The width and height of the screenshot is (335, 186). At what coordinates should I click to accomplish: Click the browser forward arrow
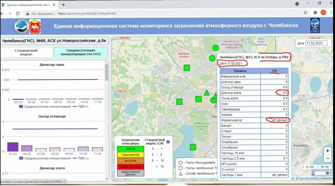point(10,13)
